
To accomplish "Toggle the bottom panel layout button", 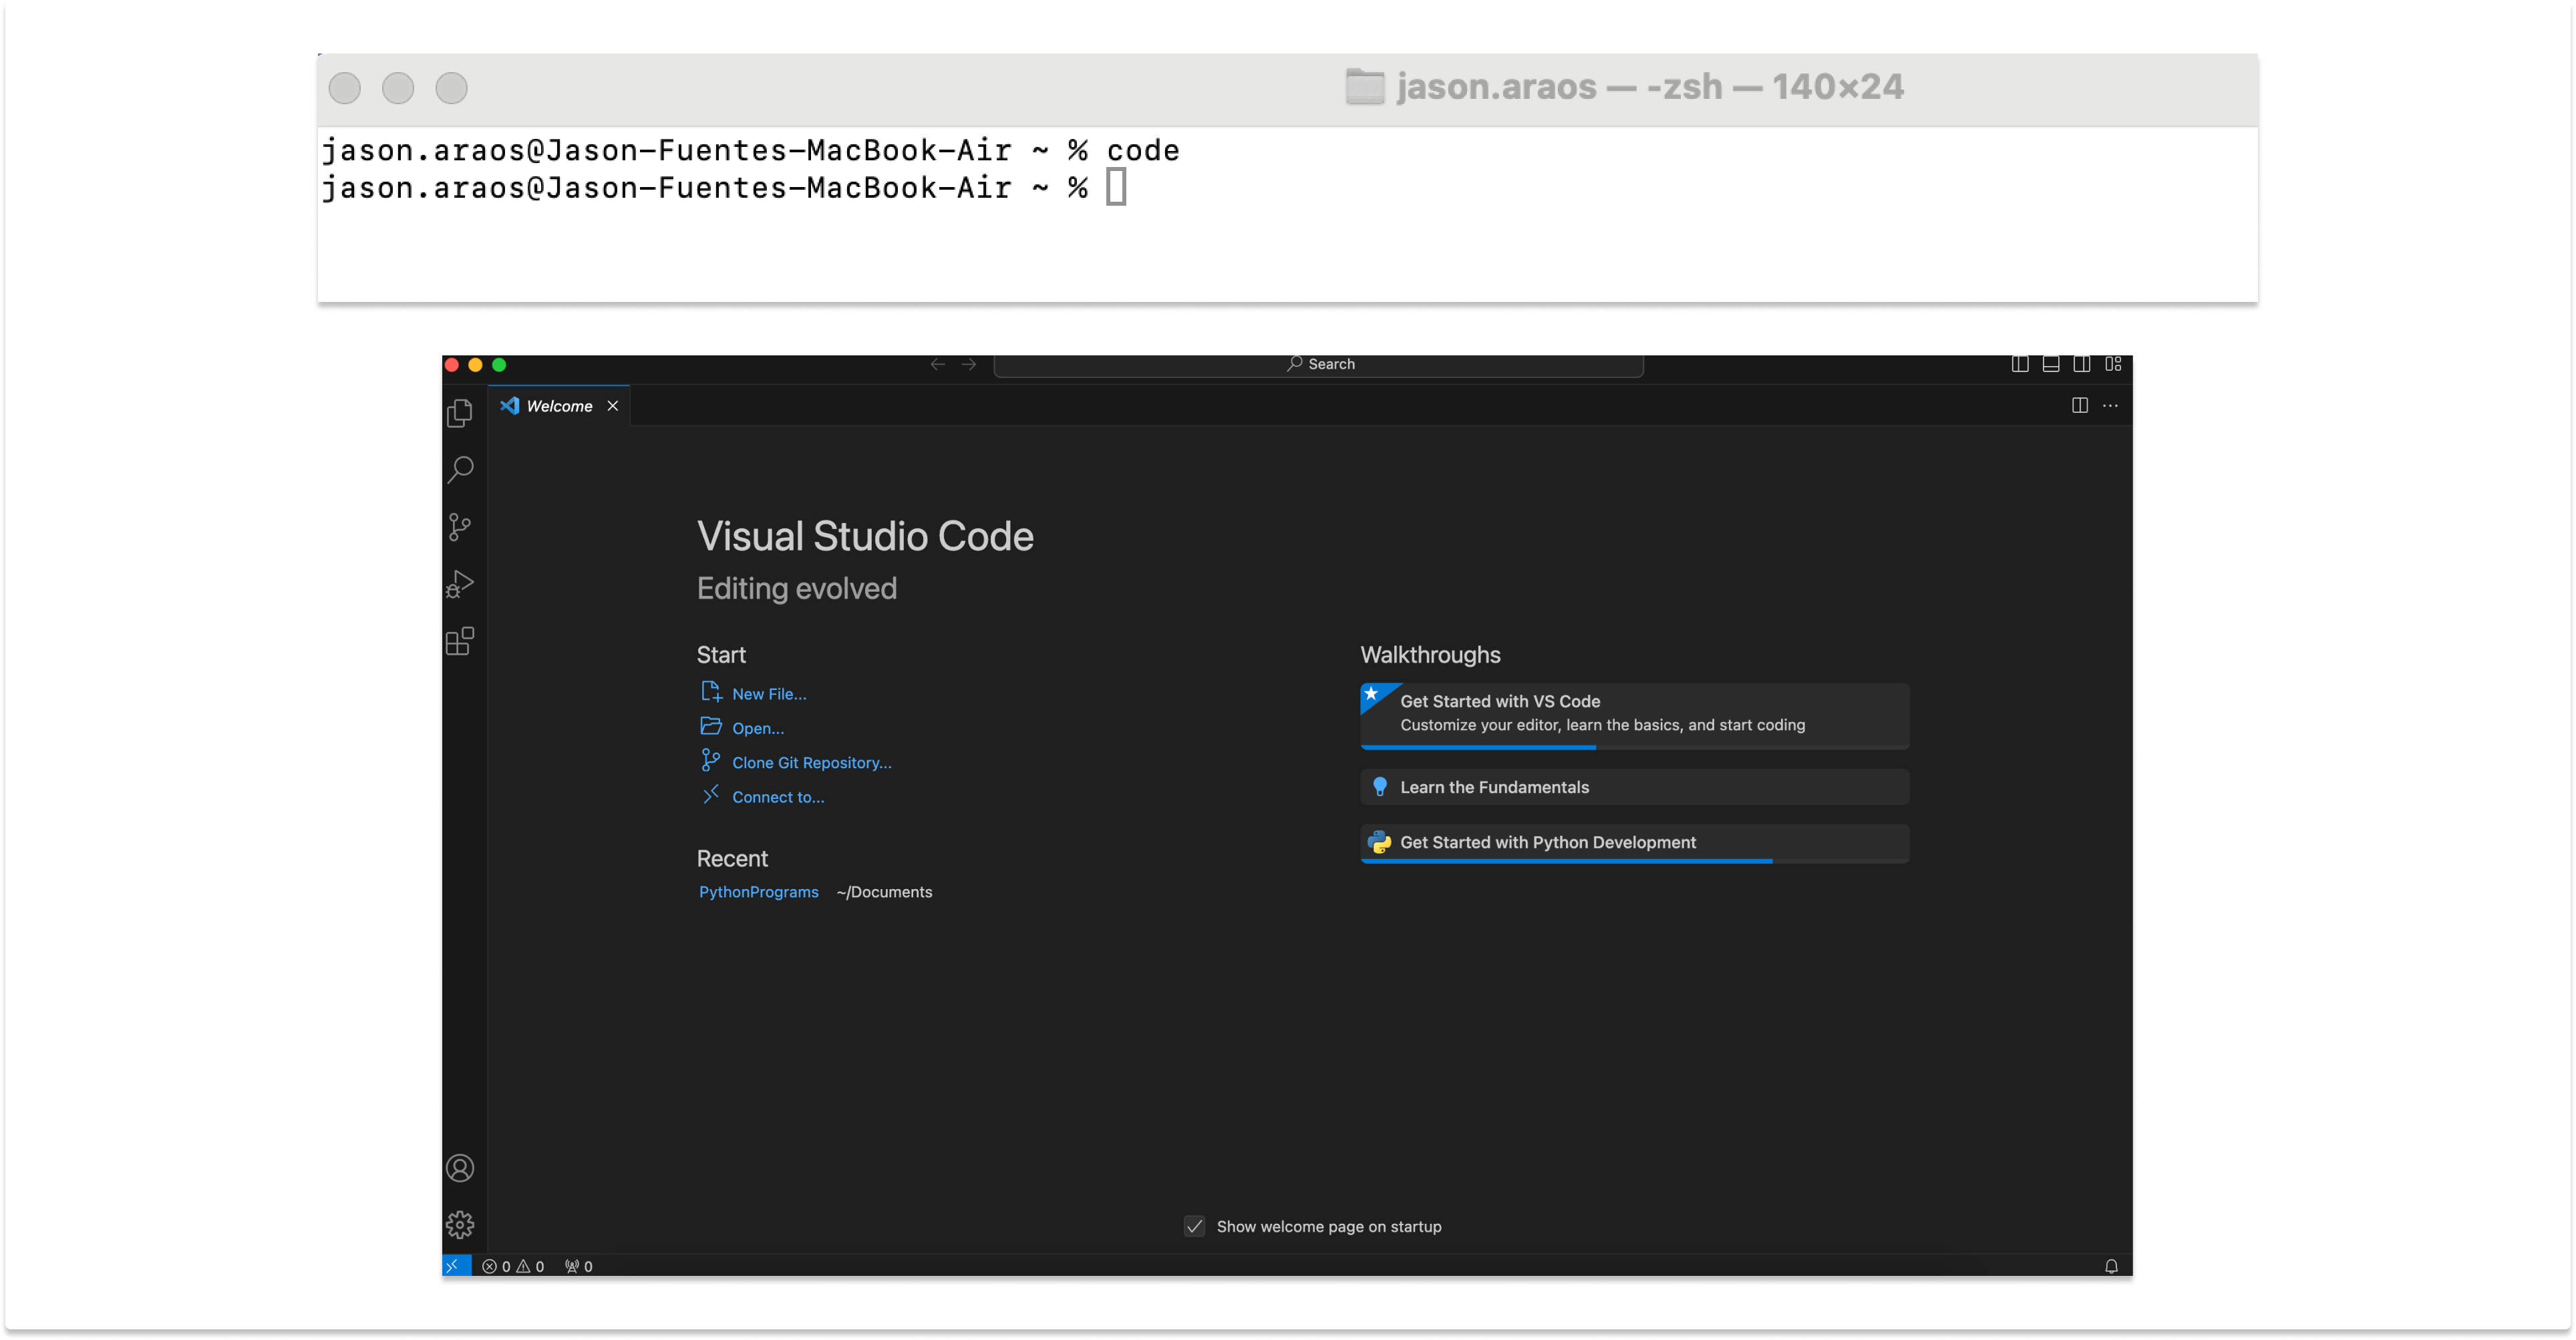I will (x=2051, y=364).
